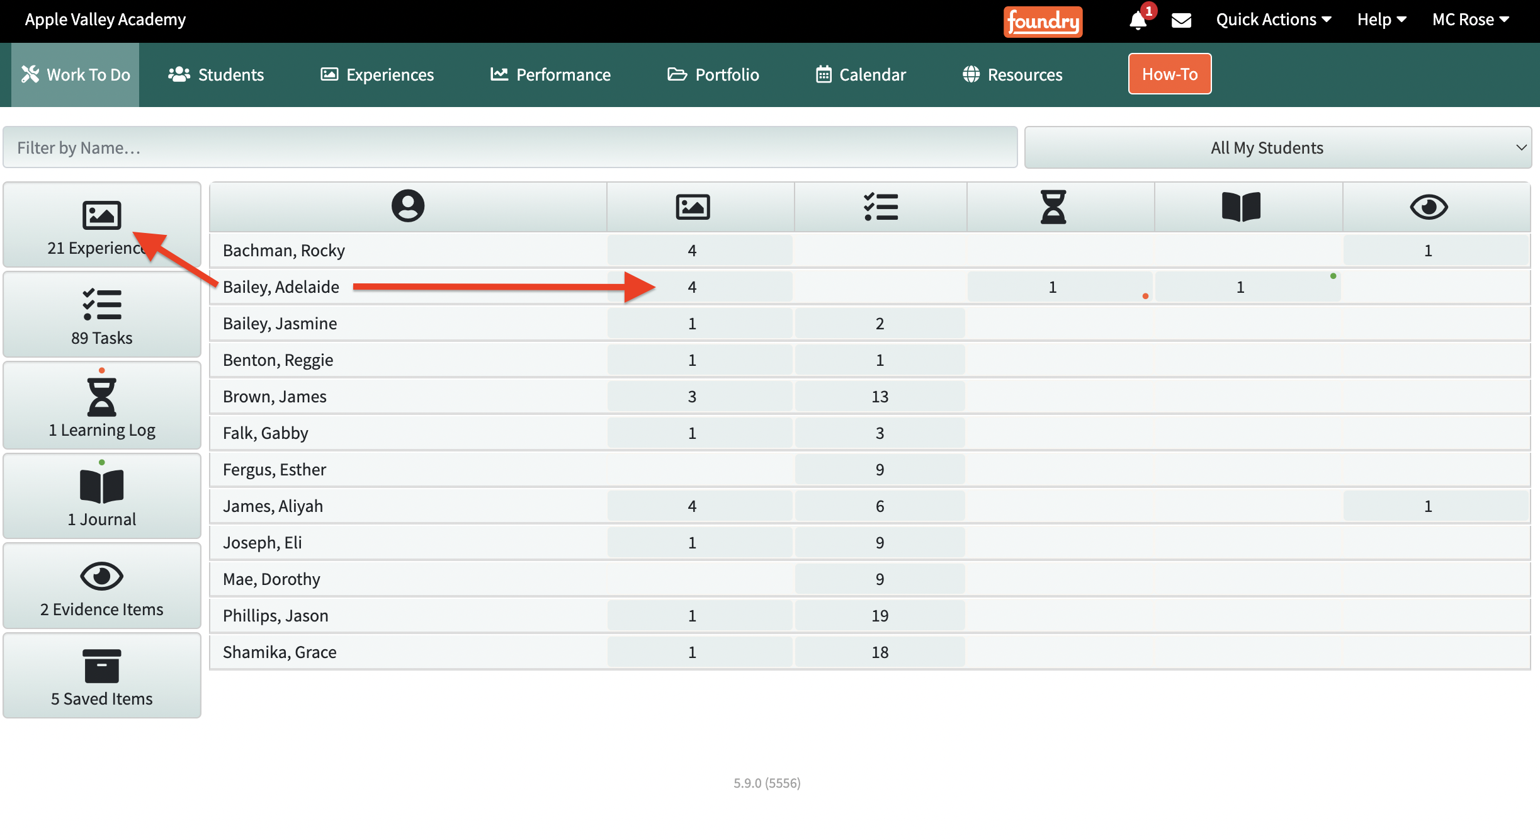Open Mae, Dorothy's 9 tasks cell
This screenshot has height=840, width=1540.
880,579
